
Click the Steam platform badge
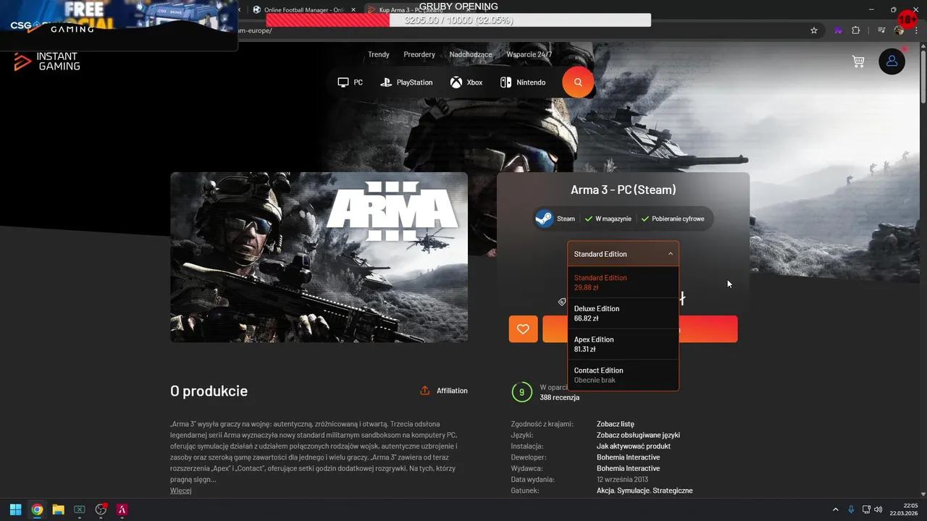coord(555,219)
